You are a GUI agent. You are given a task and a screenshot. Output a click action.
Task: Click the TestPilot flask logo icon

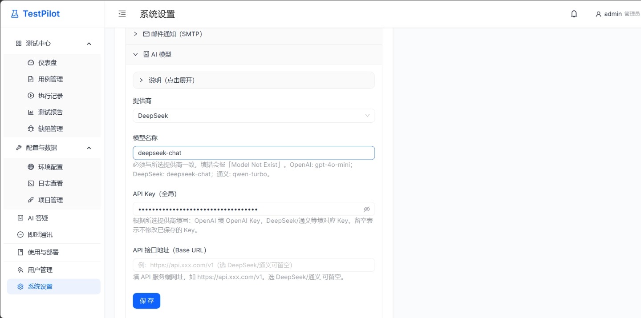tap(15, 14)
